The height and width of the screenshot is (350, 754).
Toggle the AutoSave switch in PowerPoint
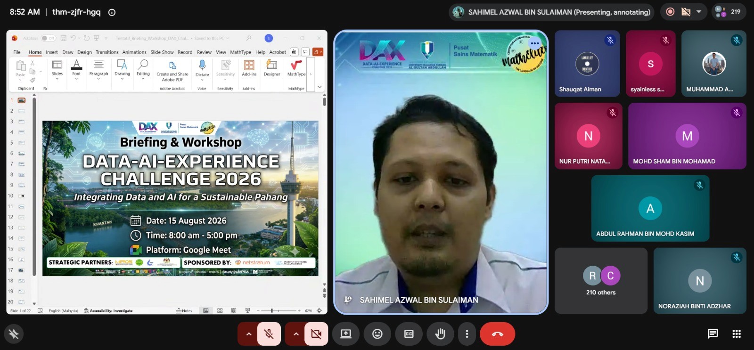click(48, 38)
